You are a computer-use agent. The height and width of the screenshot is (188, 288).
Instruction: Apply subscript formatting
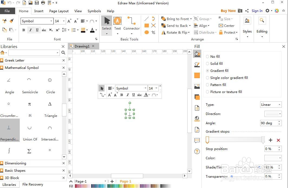[51, 30]
